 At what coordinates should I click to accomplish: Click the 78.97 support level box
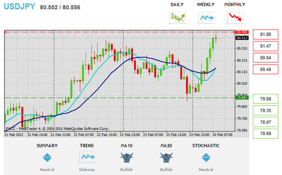coord(266,122)
